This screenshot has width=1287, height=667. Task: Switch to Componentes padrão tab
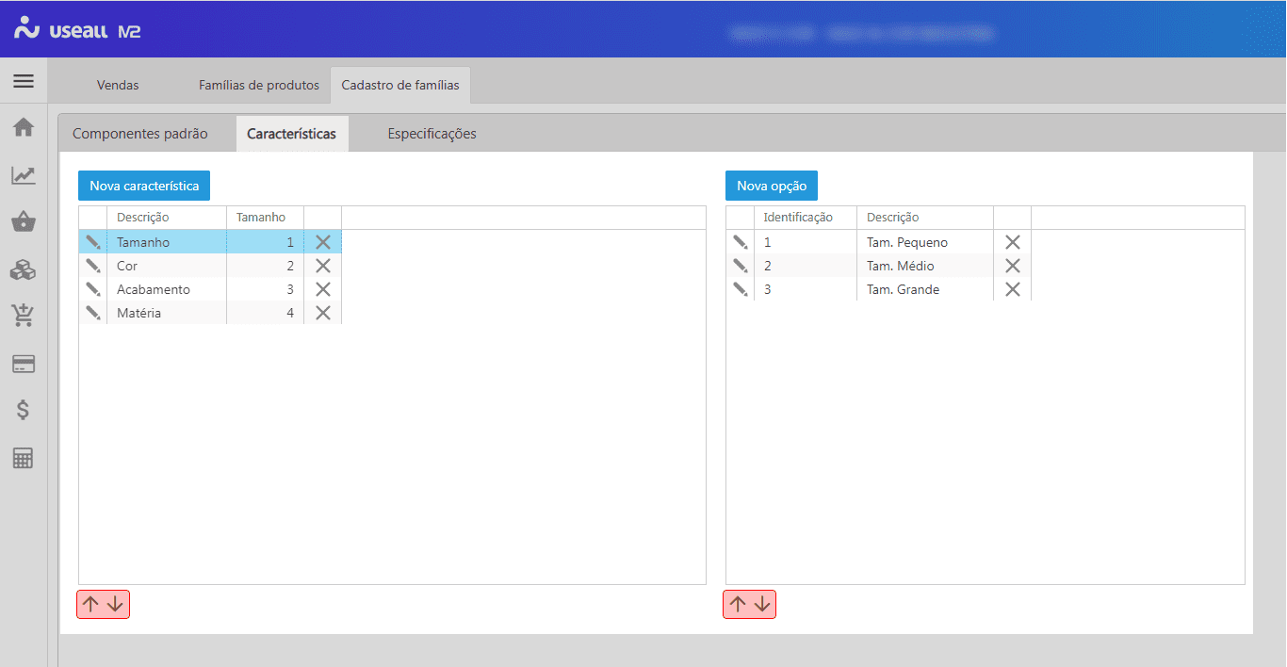pyautogui.click(x=139, y=134)
